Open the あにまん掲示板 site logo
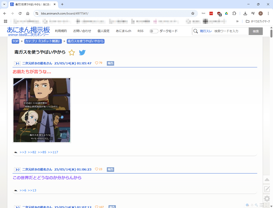 pyautogui.click(x=28, y=31)
